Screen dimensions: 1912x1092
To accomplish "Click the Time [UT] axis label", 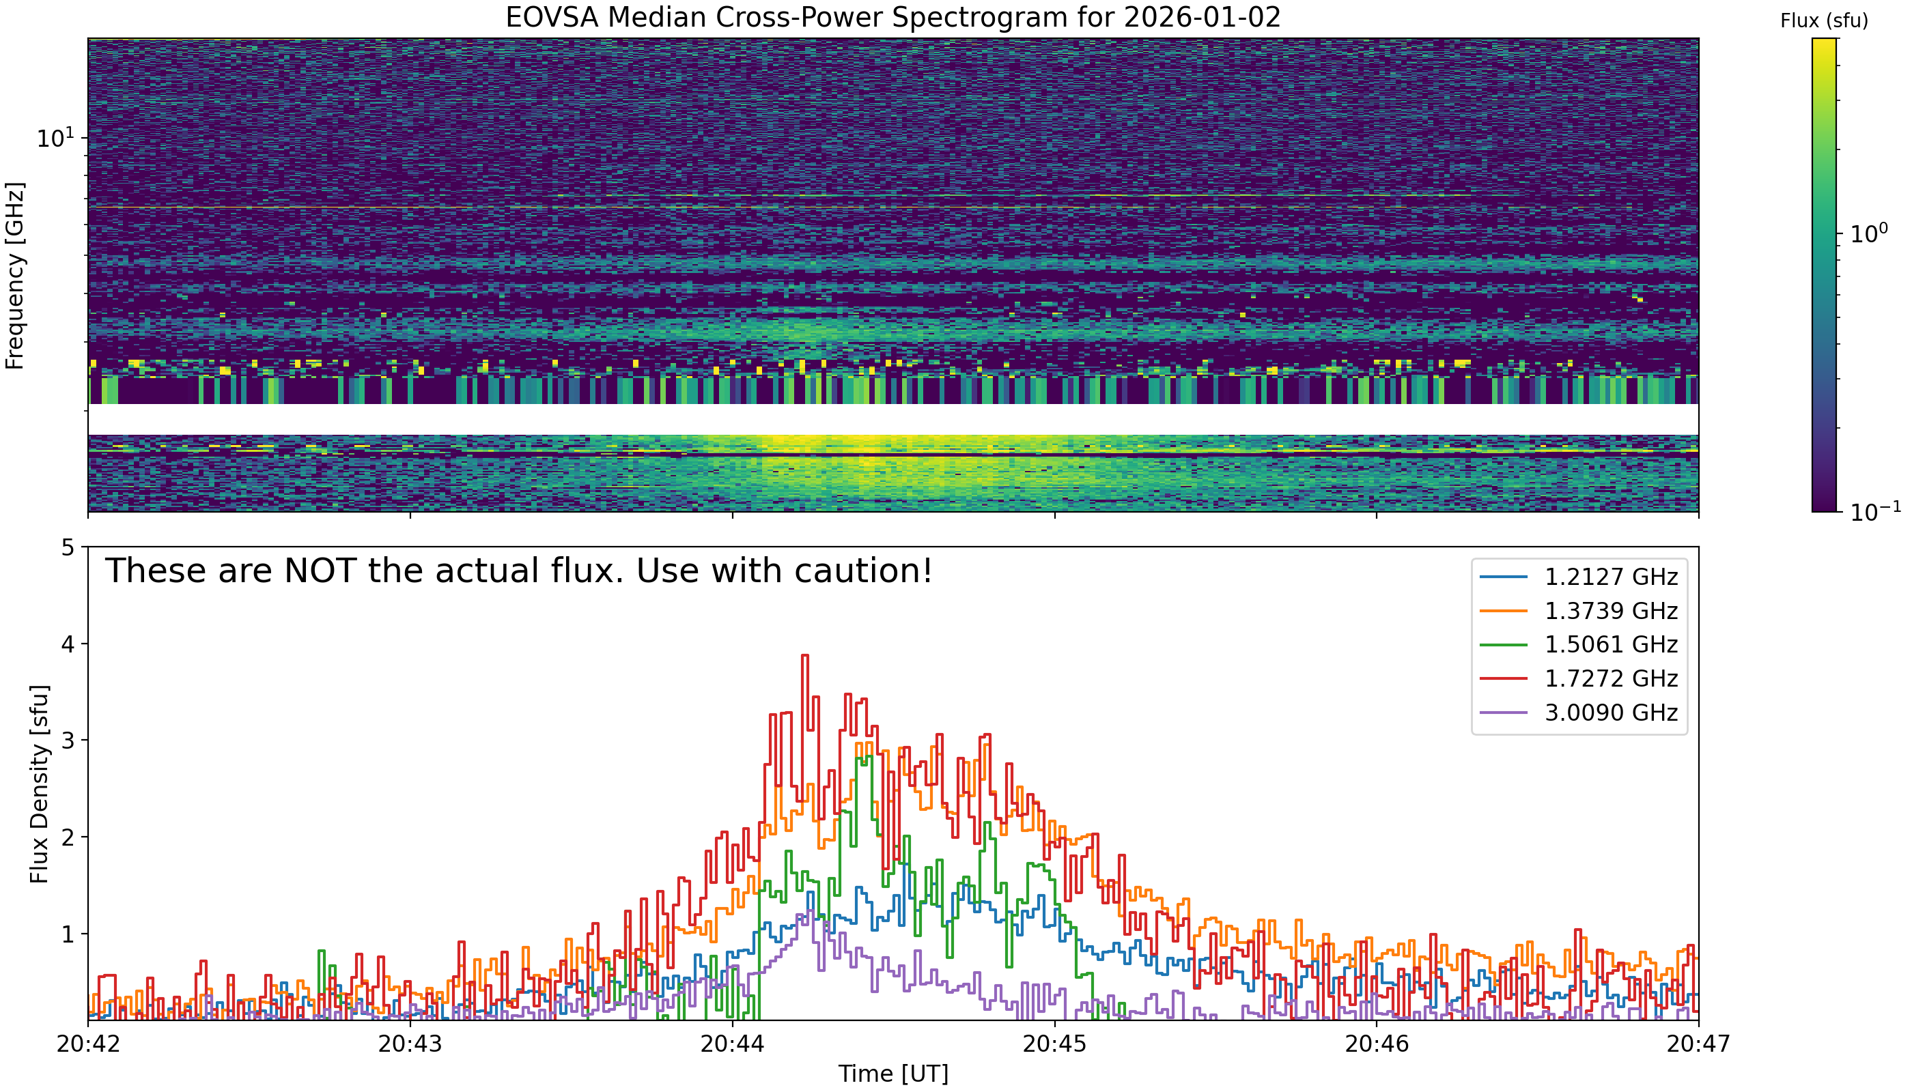I will point(893,1074).
